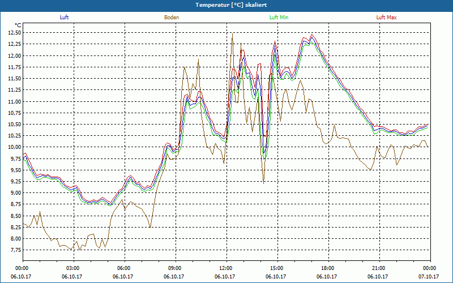This screenshot has width=453, height=283.
Task: Click the 'Temperatur [°C] skaliert' chart title
Action: click(231, 5)
